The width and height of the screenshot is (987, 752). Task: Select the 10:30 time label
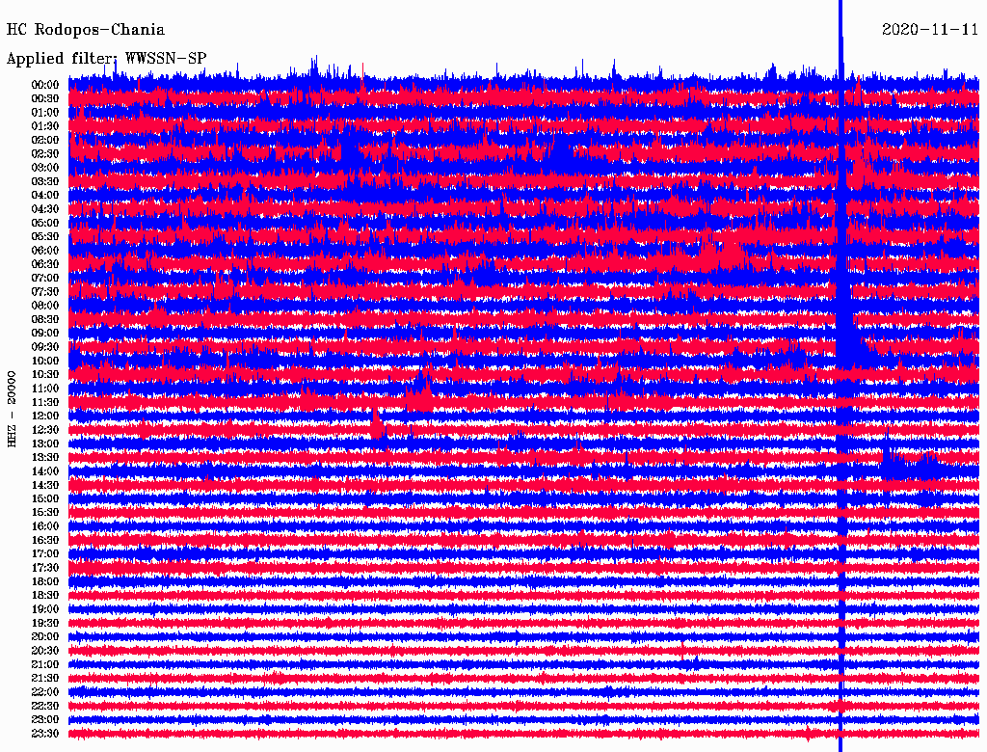pyautogui.click(x=45, y=375)
